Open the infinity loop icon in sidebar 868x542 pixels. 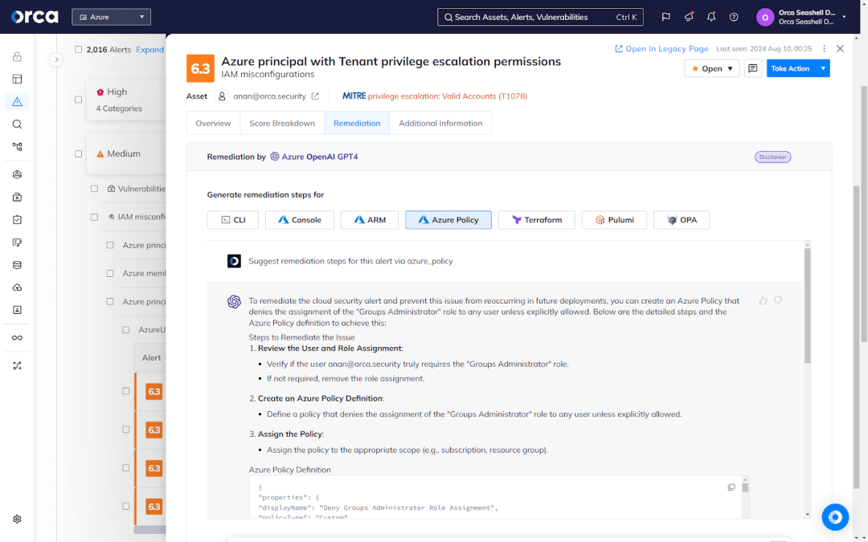17,338
